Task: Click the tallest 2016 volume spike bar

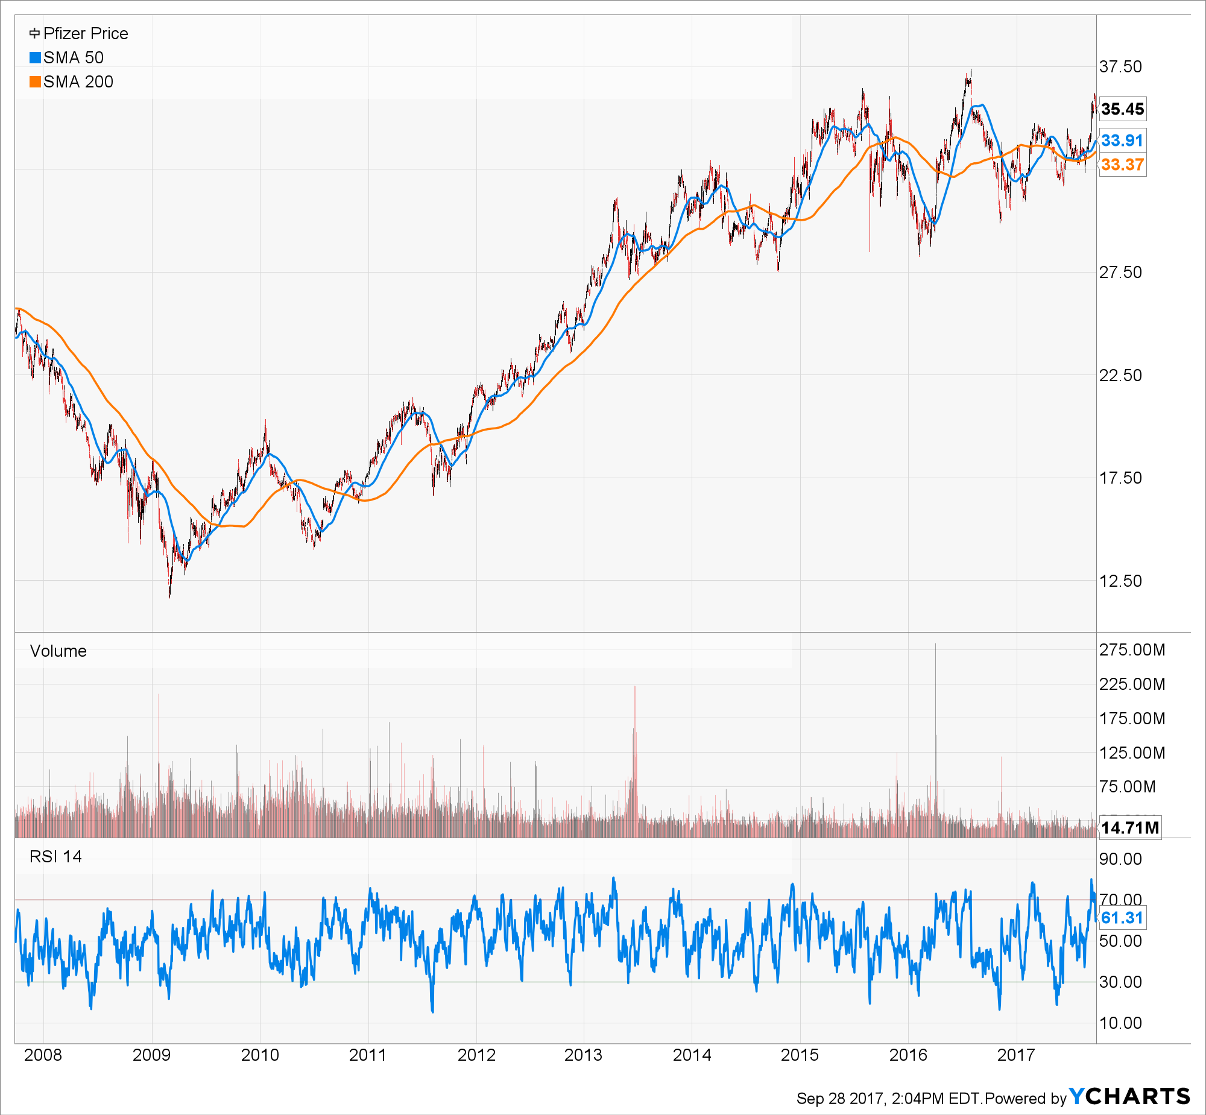Action: coord(936,741)
